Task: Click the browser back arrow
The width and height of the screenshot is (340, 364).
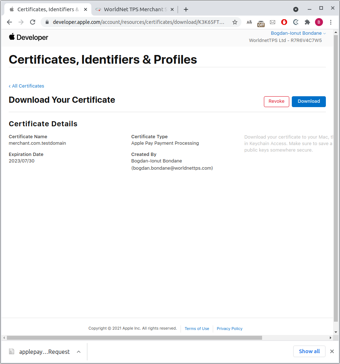Action: (9, 22)
